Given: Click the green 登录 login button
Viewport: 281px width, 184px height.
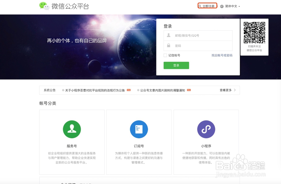Looking at the screenshot, I should point(176,65).
